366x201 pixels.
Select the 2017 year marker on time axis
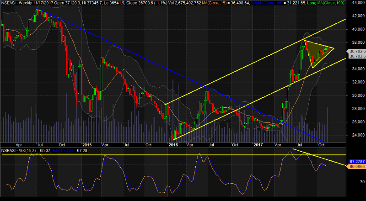pos(258,145)
